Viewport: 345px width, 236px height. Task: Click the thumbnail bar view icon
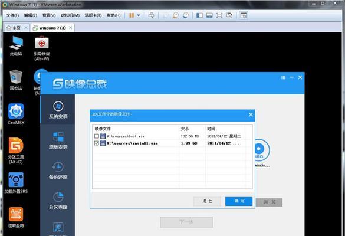209,15
